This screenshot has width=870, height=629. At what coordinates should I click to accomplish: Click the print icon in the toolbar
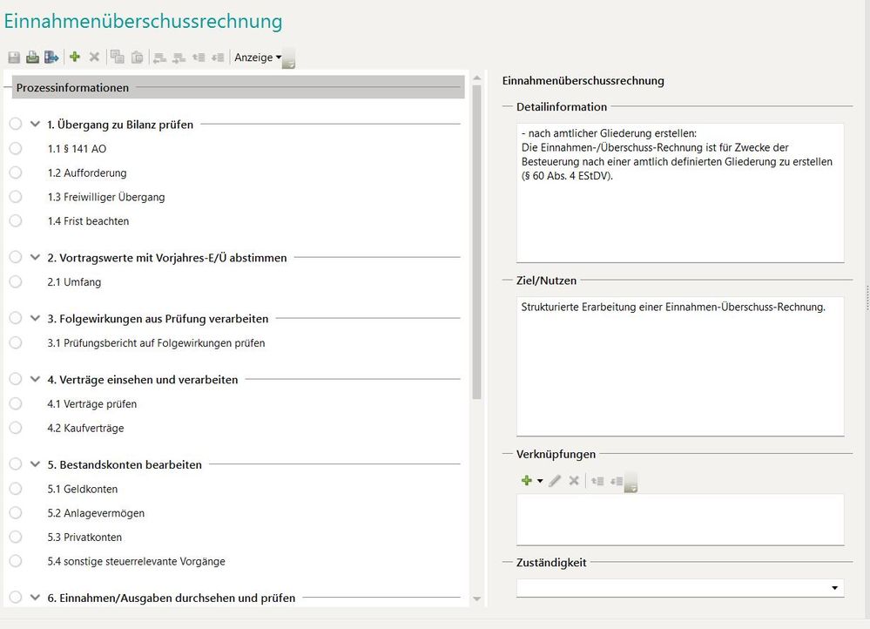(32, 57)
